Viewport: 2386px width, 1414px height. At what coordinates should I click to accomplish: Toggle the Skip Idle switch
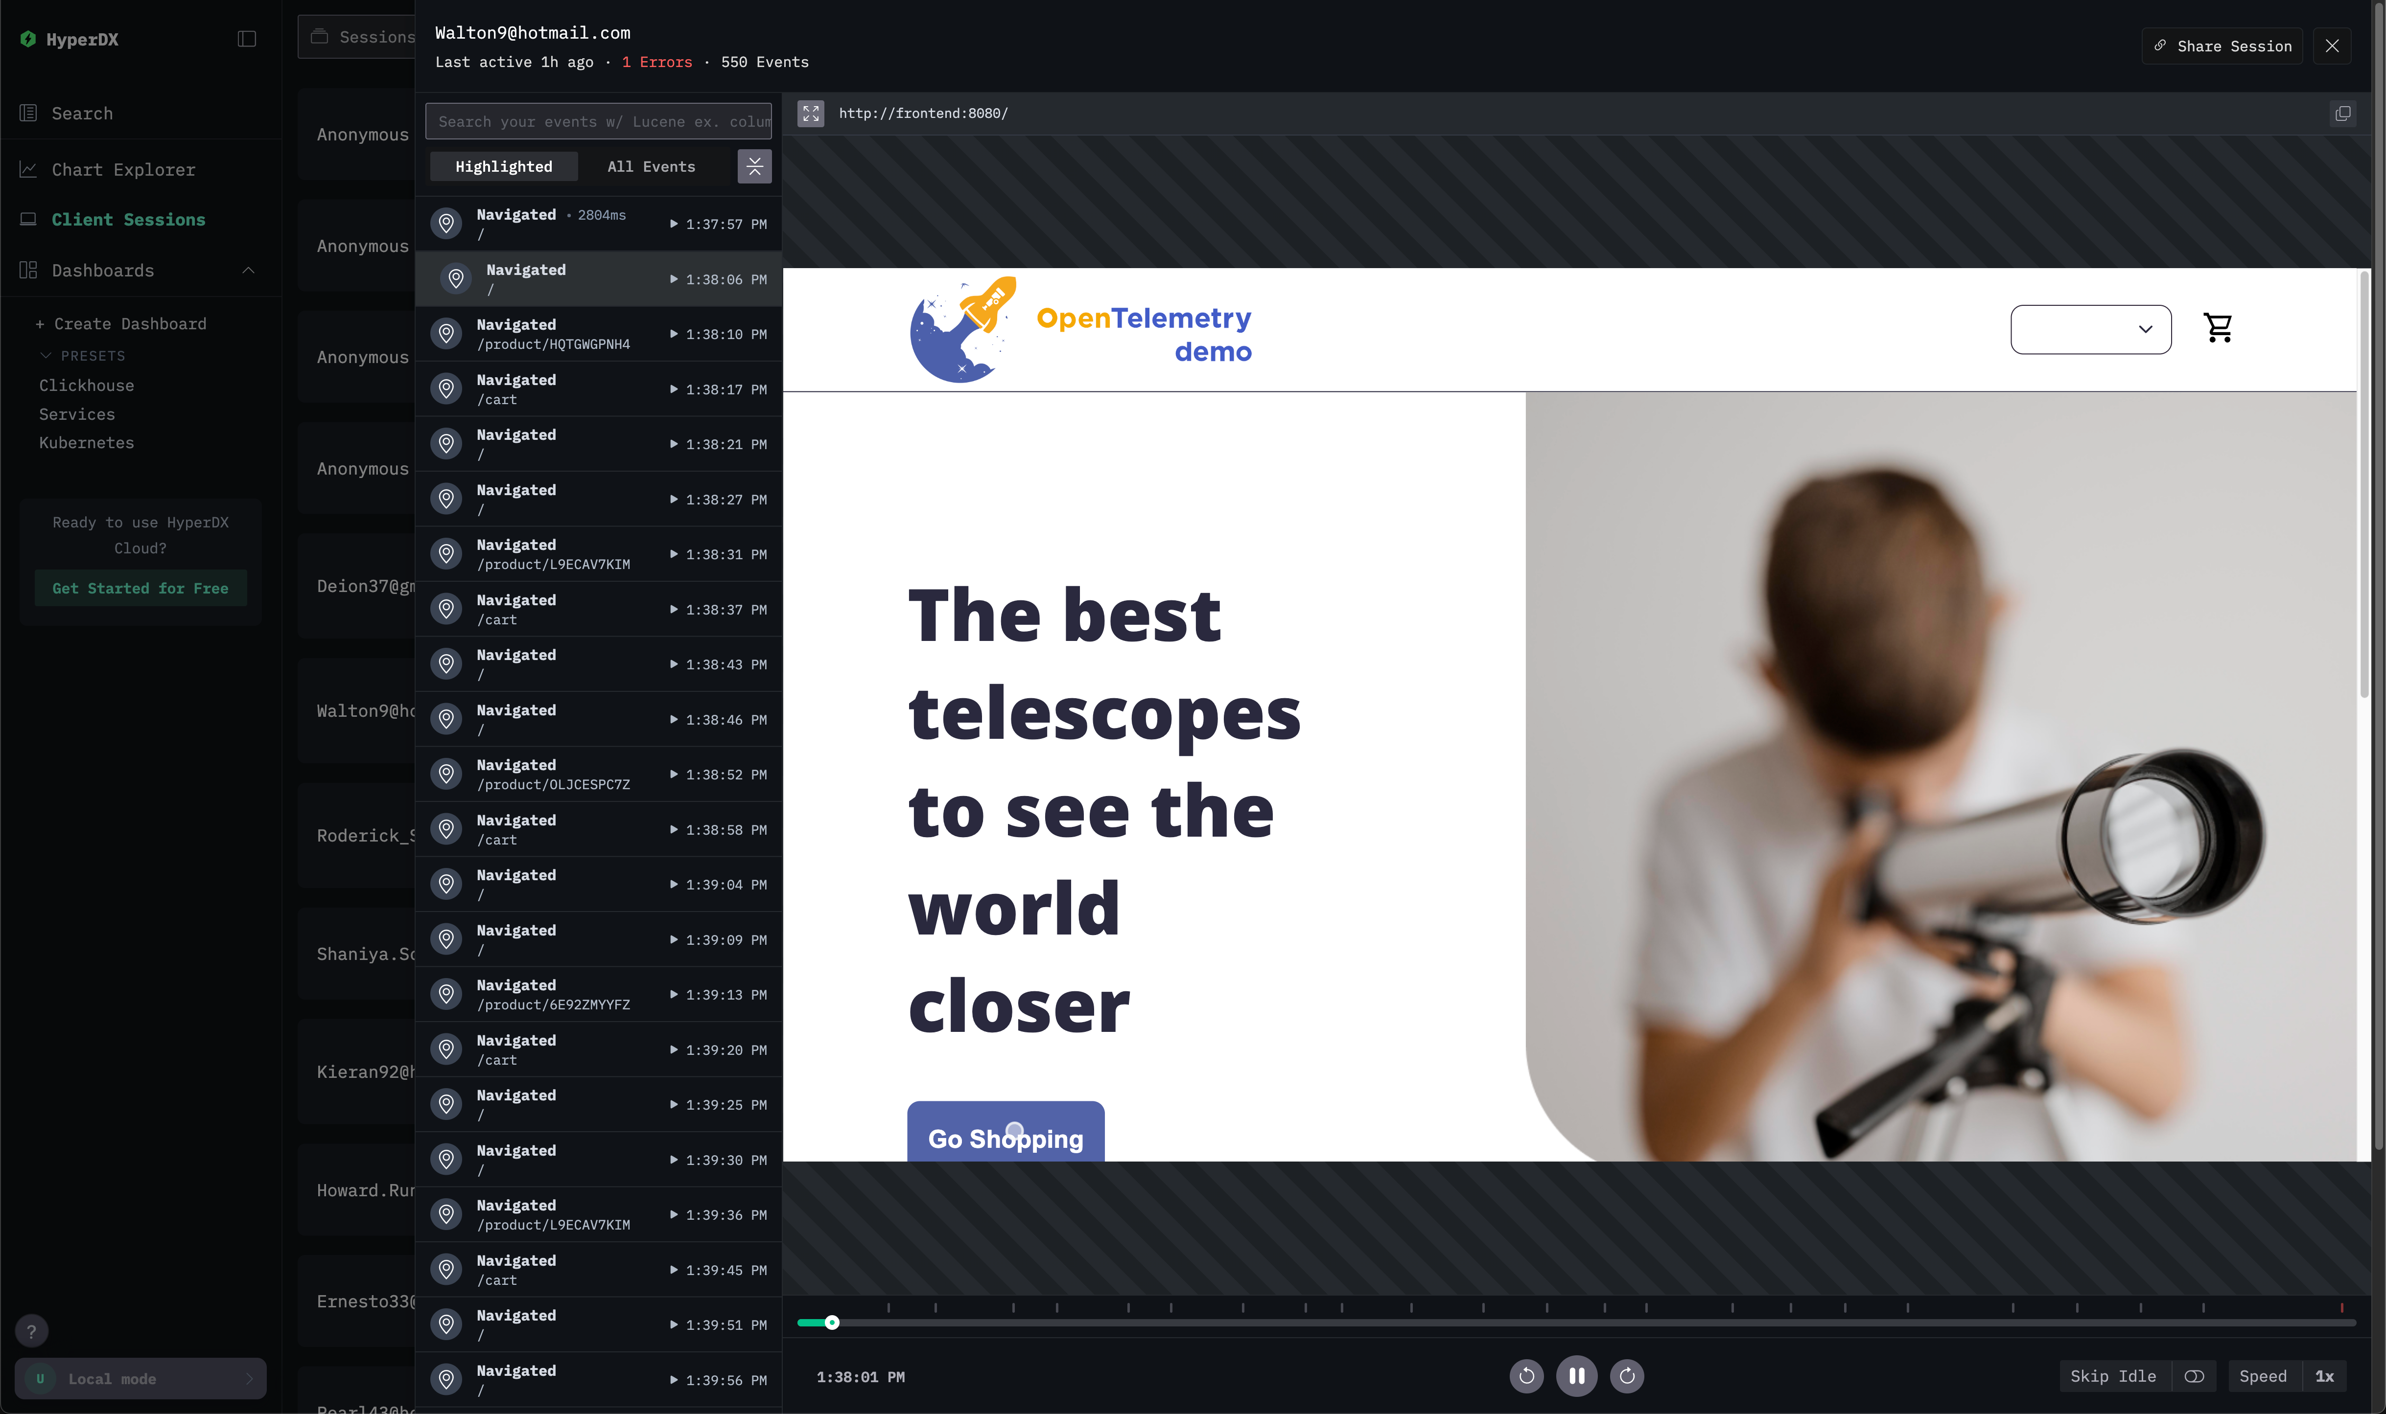tap(2194, 1376)
